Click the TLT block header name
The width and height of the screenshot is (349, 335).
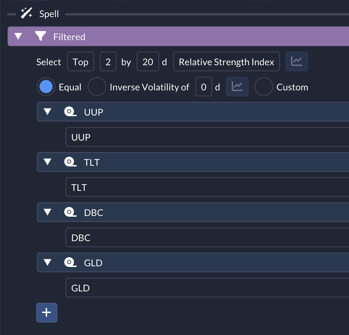pyautogui.click(x=92, y=163)
